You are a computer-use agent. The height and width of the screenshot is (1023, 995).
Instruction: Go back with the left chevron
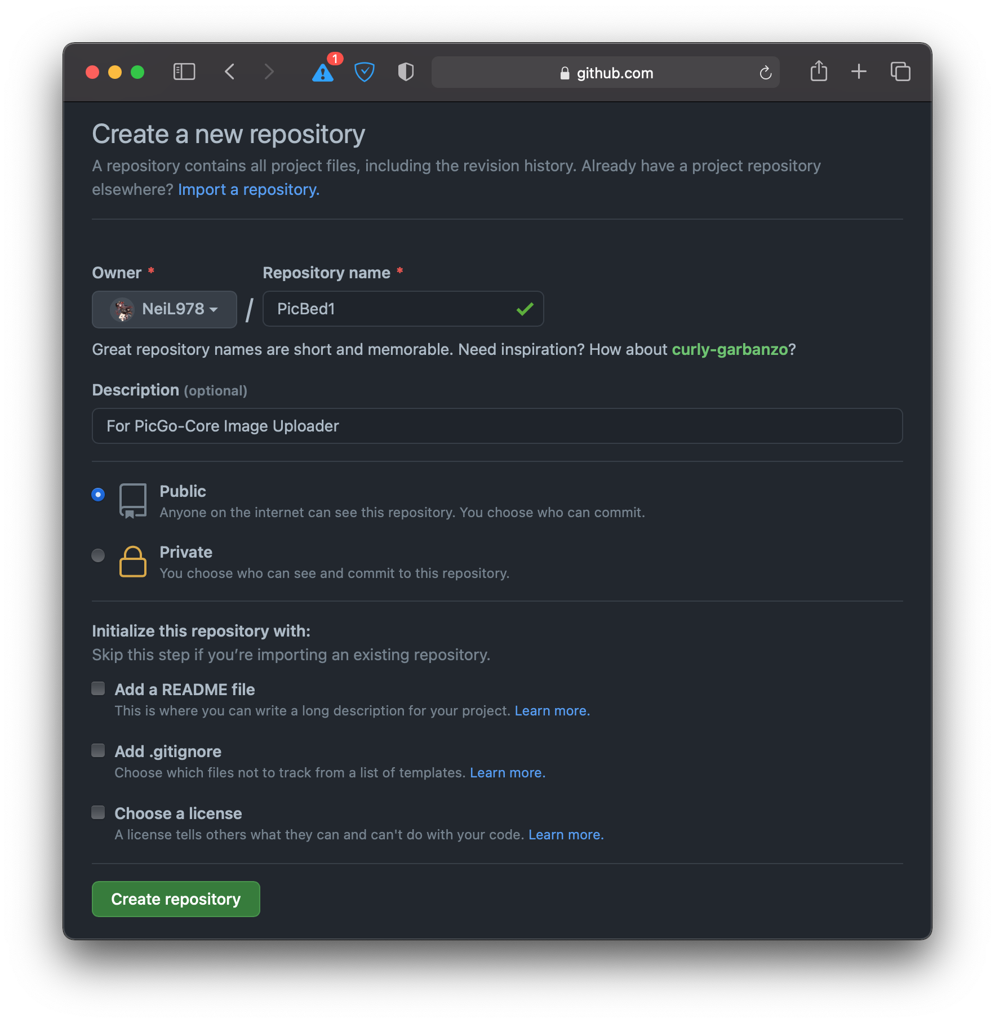tap(229, 72)
